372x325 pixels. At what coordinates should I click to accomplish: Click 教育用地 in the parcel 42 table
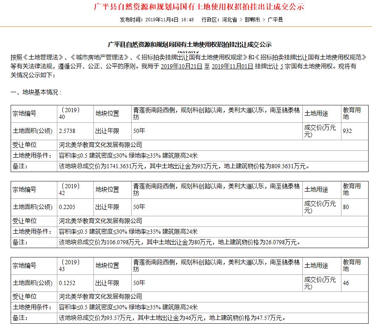tap(352, 189)
